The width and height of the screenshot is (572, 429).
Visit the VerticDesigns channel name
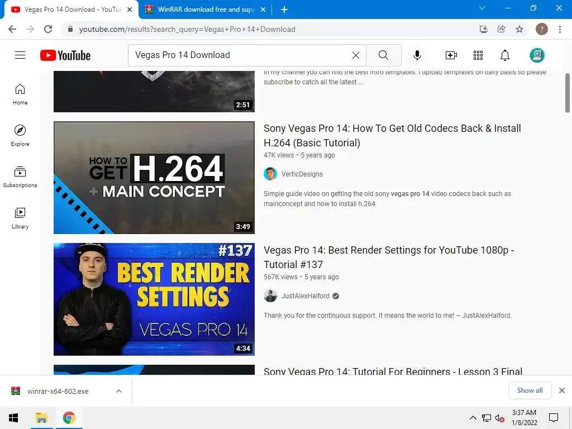point(302,174)
